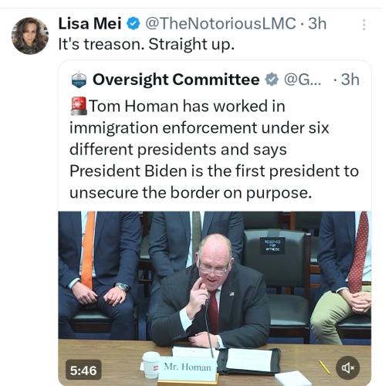Screen dimensions: 382x386
Task: Click the Reserved for Witness chair sign
Action: click(273, 245)
